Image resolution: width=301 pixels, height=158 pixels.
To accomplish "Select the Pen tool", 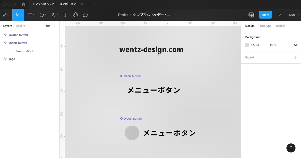I will click(53, 15).
